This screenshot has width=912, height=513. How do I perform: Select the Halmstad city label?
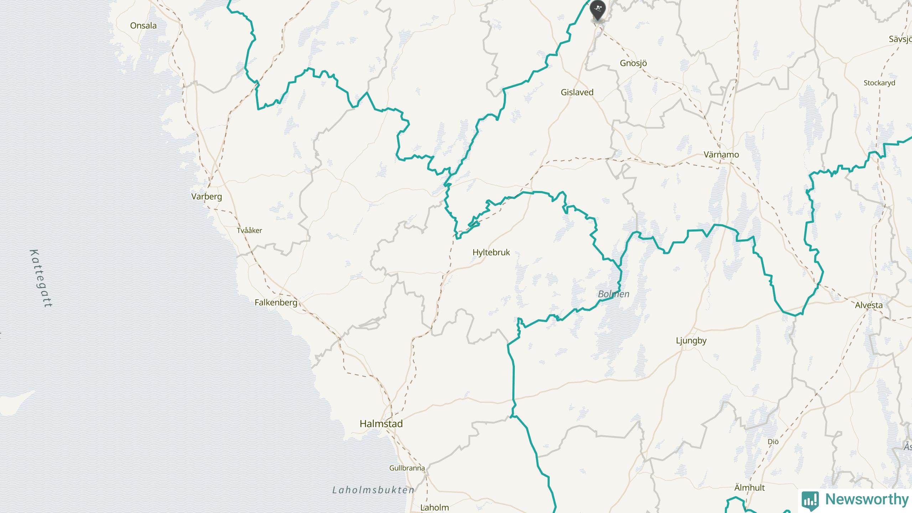pyautogui.click(x=381, y=424)
